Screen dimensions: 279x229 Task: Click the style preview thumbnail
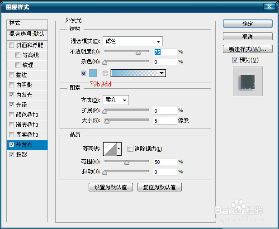click(248, 81)
